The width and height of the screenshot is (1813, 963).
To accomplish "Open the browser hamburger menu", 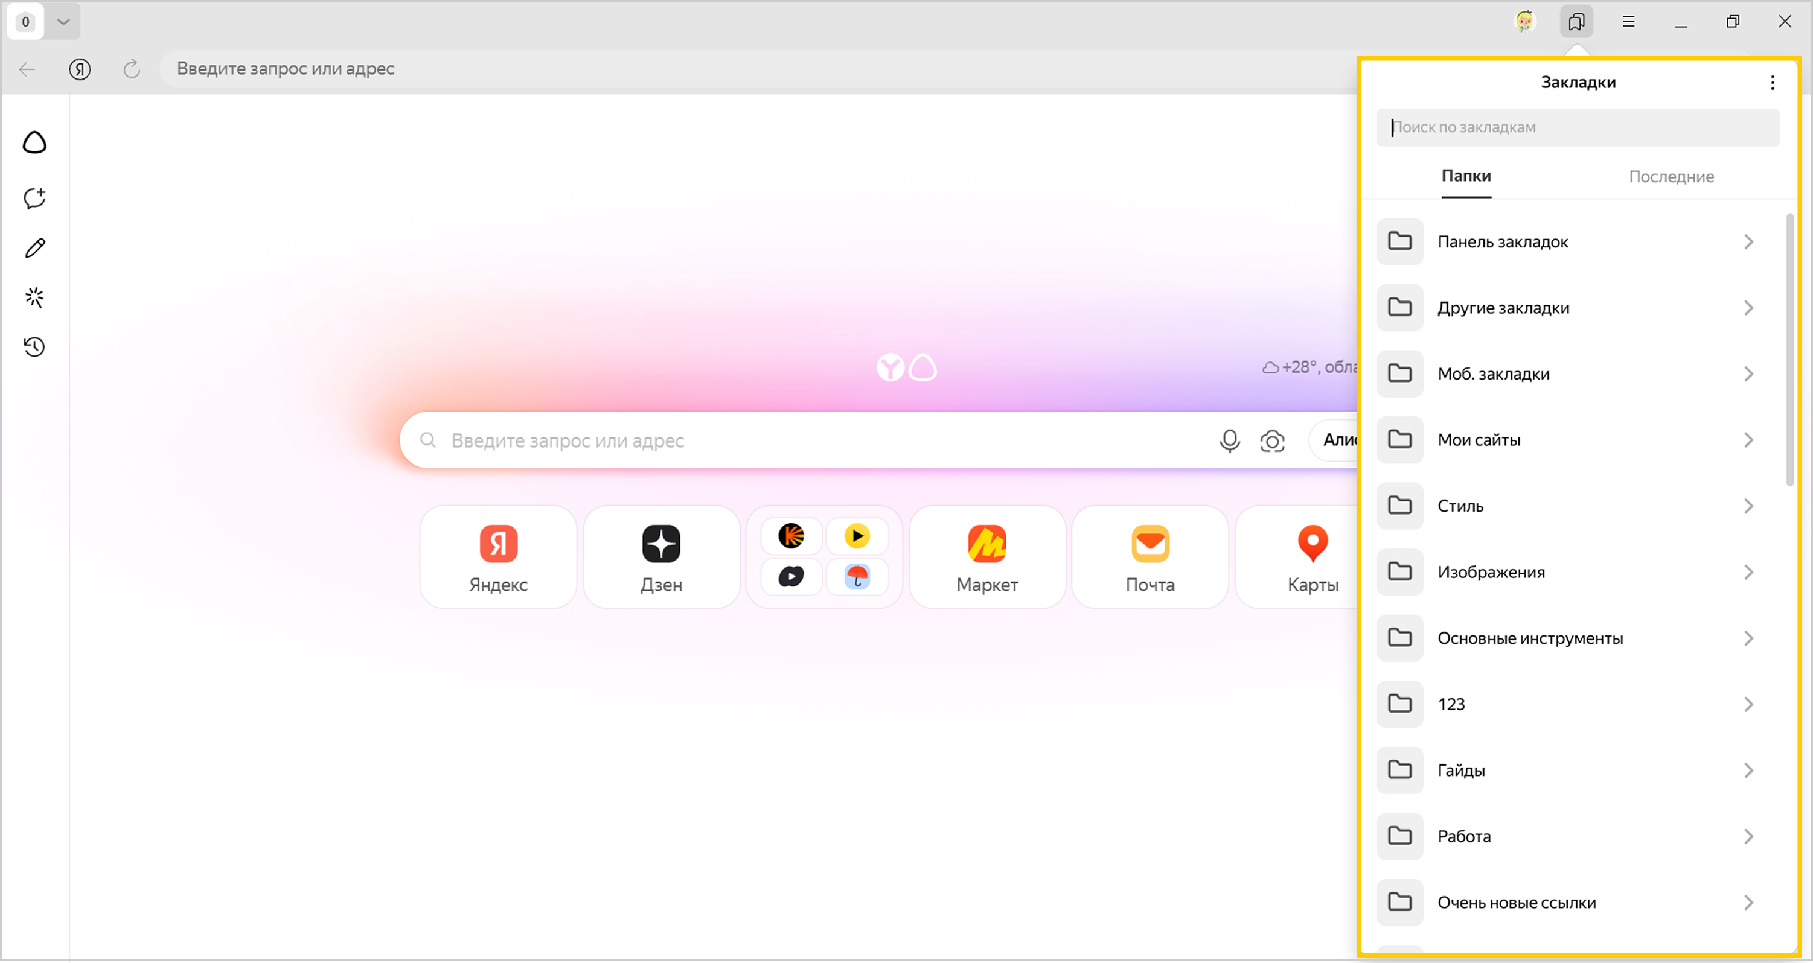I will (x=1629, y=22).
